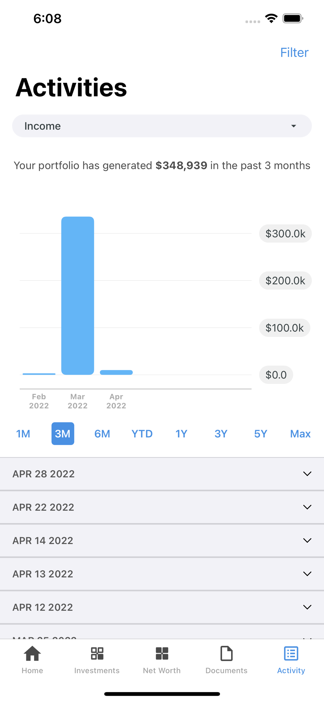Tap the Wi-Fi status icon
324x702 pixels.
click(271, 18)
